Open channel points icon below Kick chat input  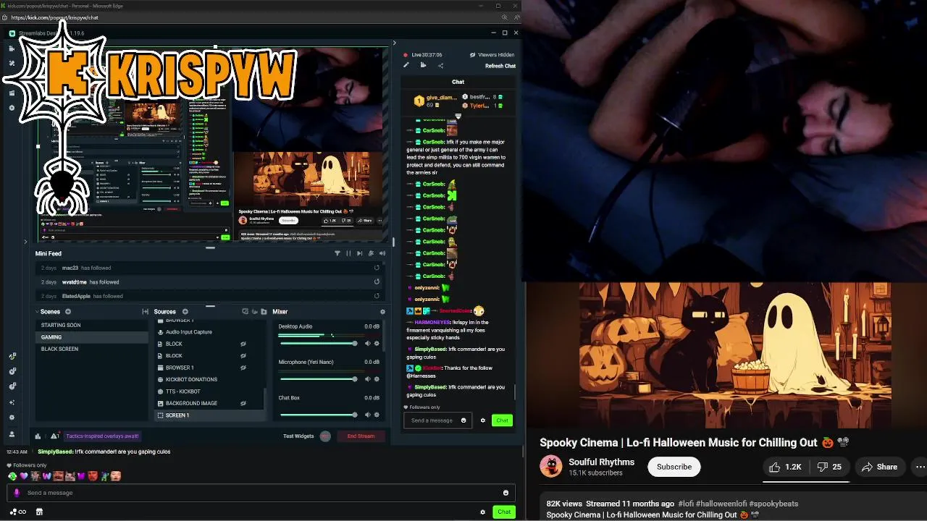click(17, 512)
